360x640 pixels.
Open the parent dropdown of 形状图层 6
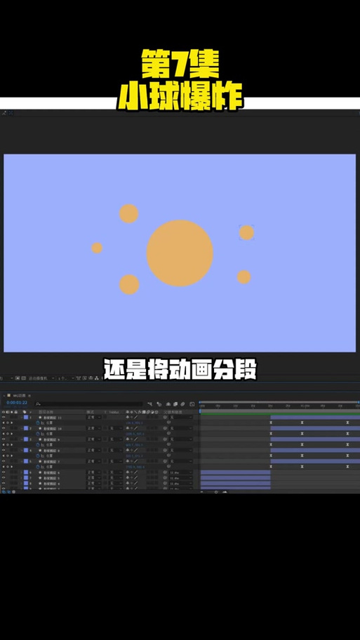coord(180,472)
